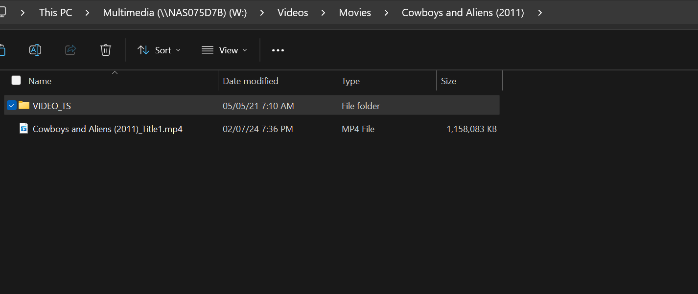The image size is (698, 294).
Task: Expand the breadcrumb chevron after Movies
Action: tap(386, 12)
